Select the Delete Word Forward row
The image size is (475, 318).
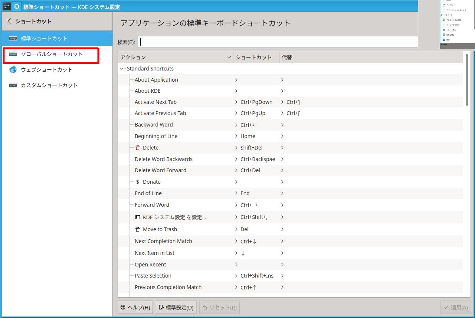(x=291, y=170)
